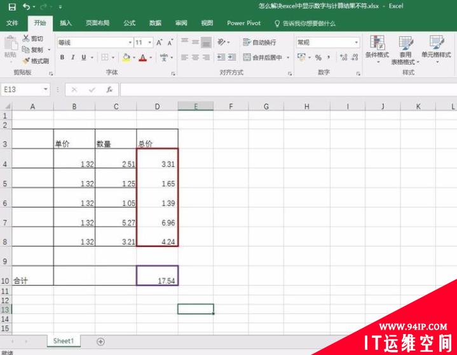
Task: Set bottom vertical alignment
Action: (x=206, y=43)
